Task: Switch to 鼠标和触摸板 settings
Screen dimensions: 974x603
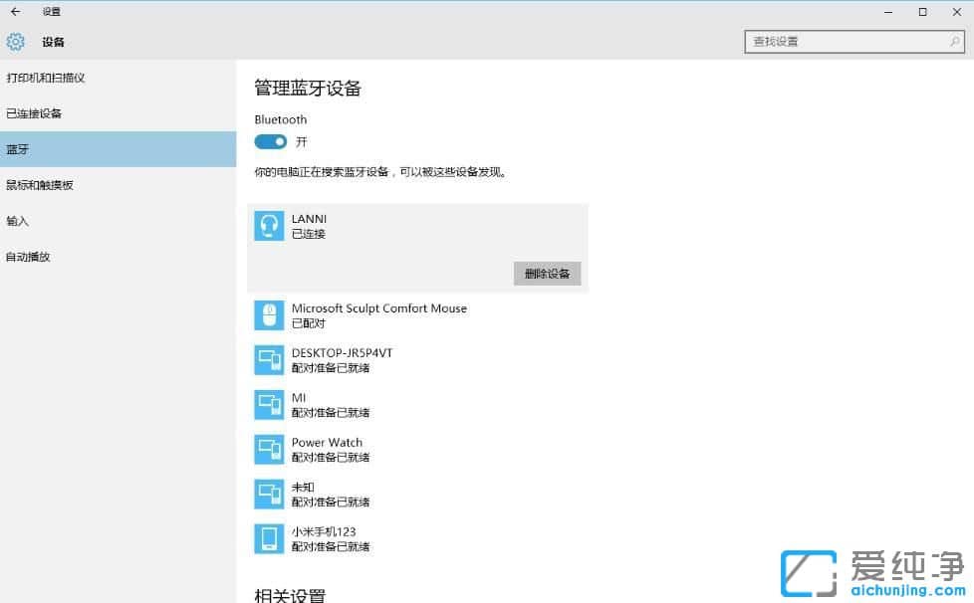Action: click(45, 185)
